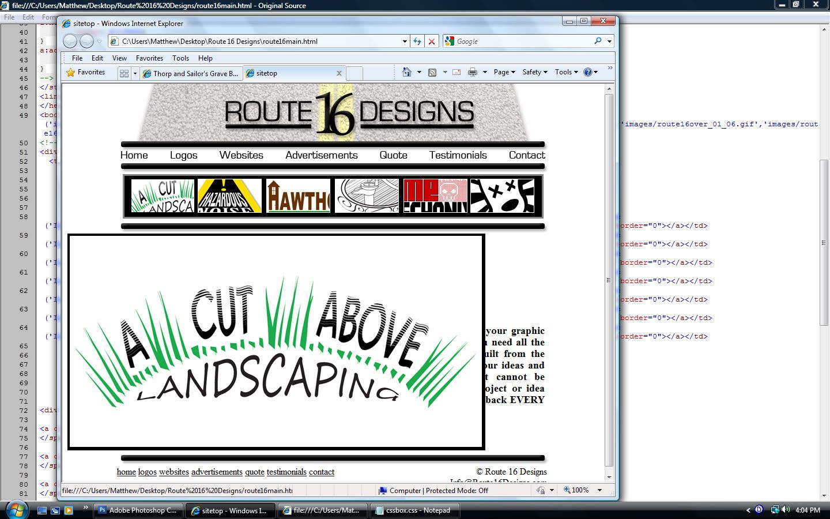Select the A Cut Above Landscaping thumbnail
Viewport: 830px width, 519px height.
point(163,196)
